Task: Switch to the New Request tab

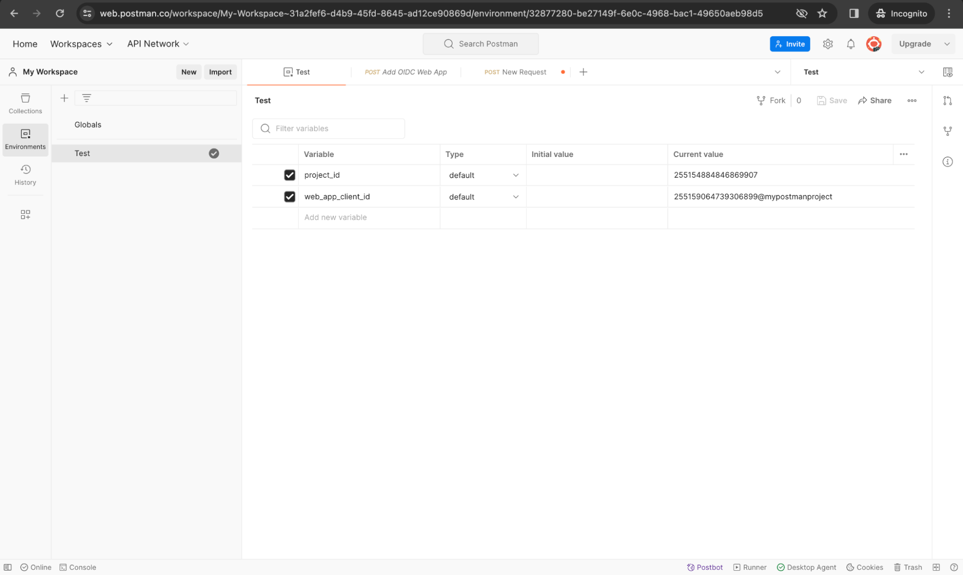Action: click(x=515, y=72)
